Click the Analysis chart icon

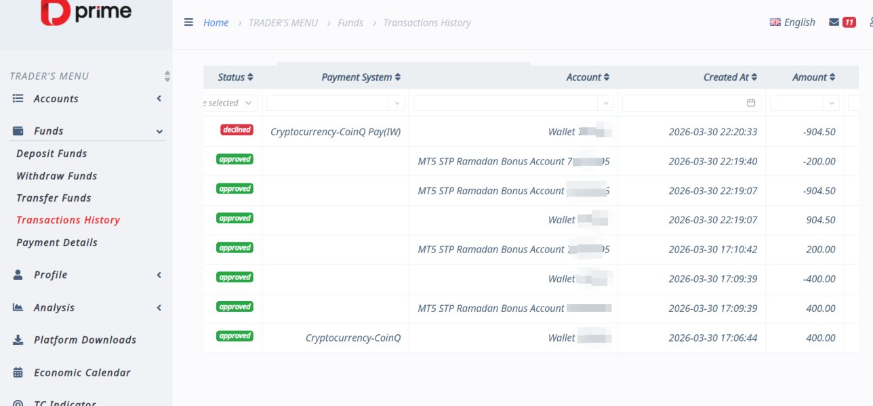point(18,307)
